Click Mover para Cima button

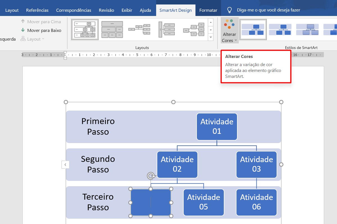click(x=41, y=22)
